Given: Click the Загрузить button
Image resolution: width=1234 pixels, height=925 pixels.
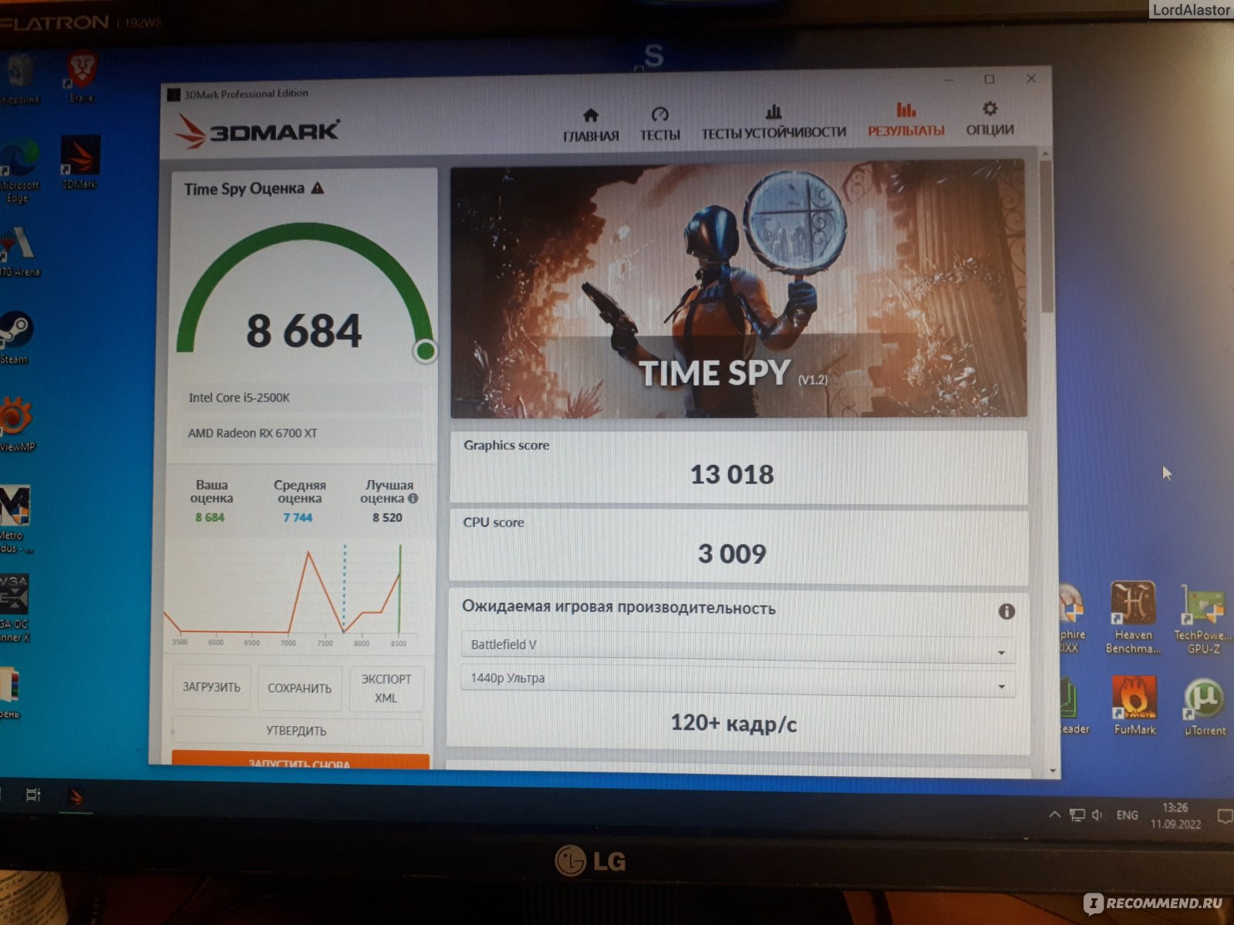Looking at the screenshot, I should (x=211, y=687).
